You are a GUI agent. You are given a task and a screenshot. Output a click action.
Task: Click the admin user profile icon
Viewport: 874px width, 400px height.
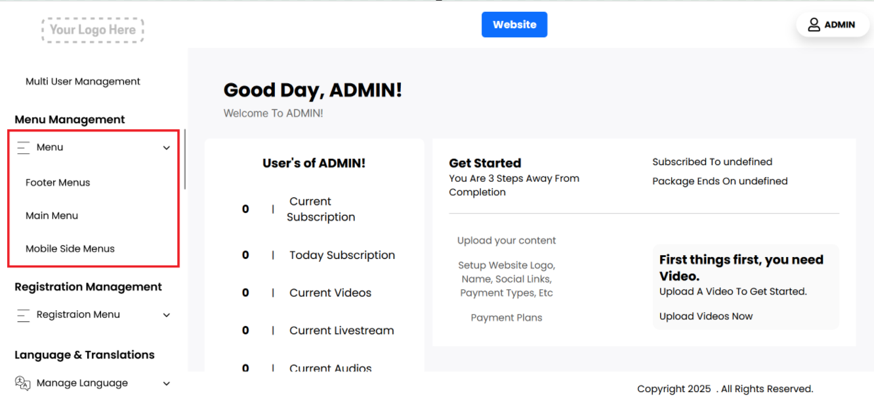(x=814, y=25)
